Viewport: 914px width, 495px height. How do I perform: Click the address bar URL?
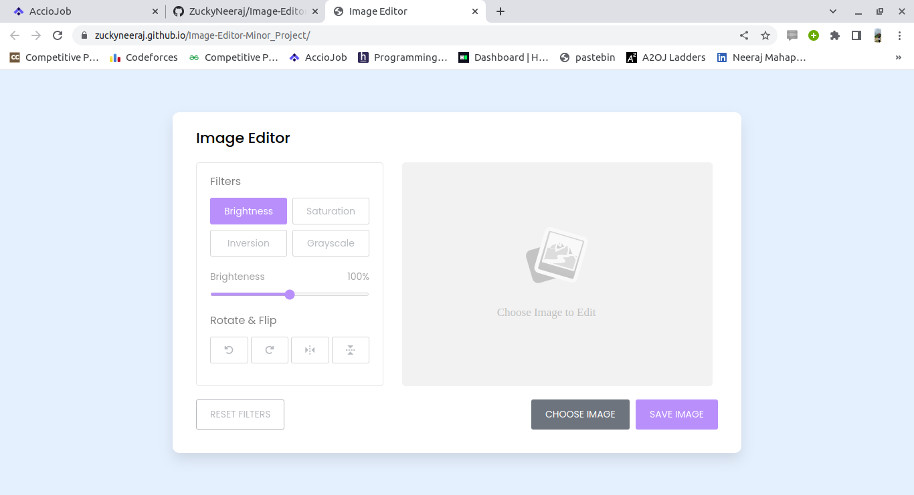click(x=203, y=35)
